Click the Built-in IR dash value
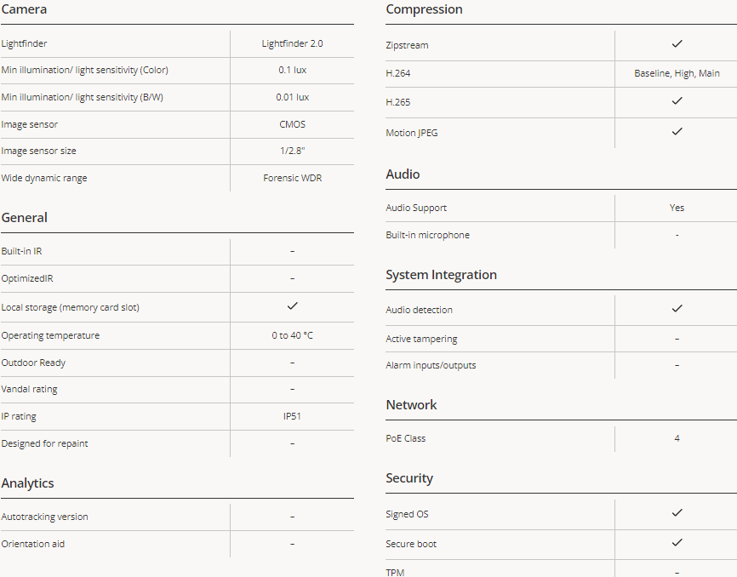Viewport: 737px width, 577px height. 293,251
